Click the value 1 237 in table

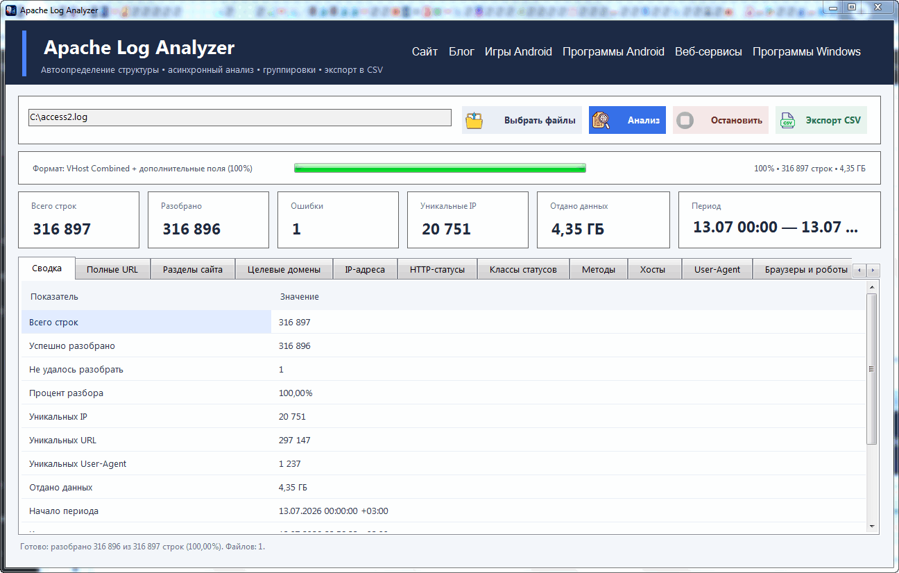pyautogui.click(x=290, y=463)
